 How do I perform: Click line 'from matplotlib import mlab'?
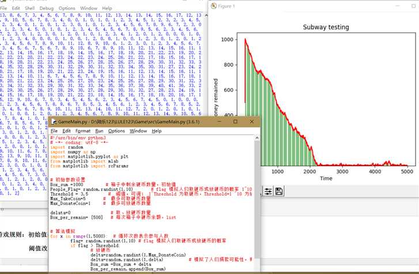click(x=84, y=162)
